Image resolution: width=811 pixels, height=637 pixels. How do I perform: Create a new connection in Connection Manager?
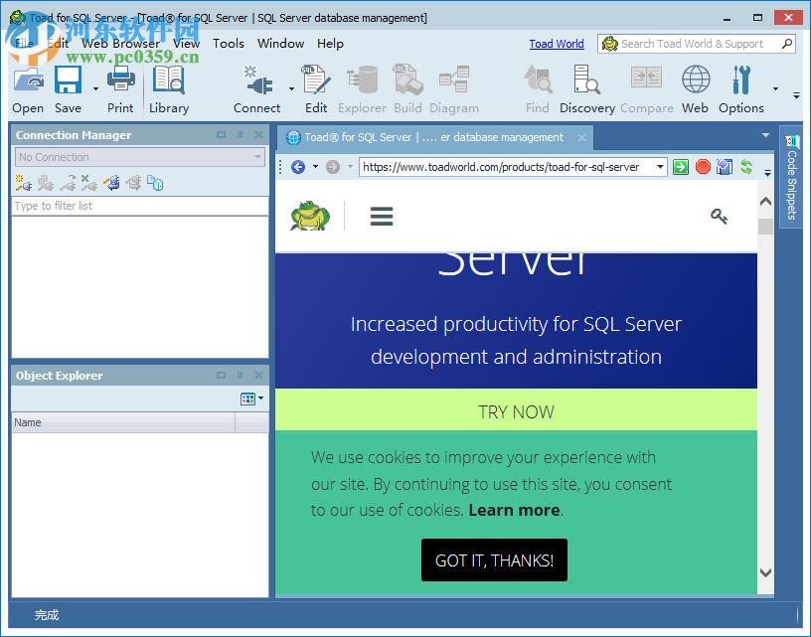tap(22, 183)
